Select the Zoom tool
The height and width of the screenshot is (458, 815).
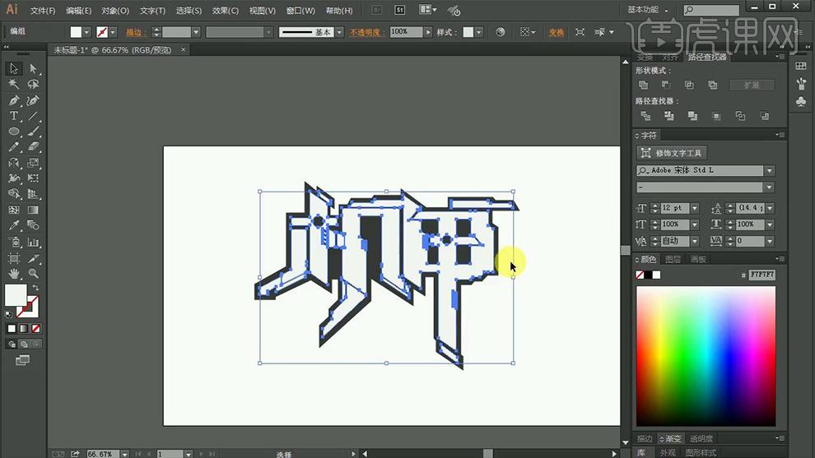point(33,273)
